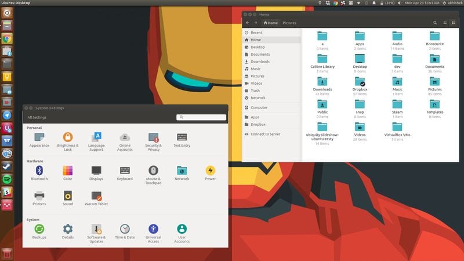Select Network in Files sidebar
The image size is (464, 261).
[x=271, y=98]
